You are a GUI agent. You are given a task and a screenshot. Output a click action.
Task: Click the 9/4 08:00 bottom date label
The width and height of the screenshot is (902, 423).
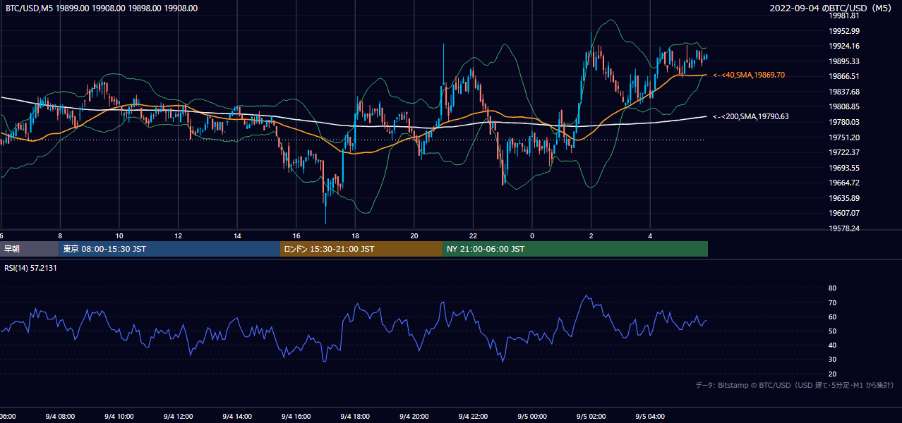59,417
